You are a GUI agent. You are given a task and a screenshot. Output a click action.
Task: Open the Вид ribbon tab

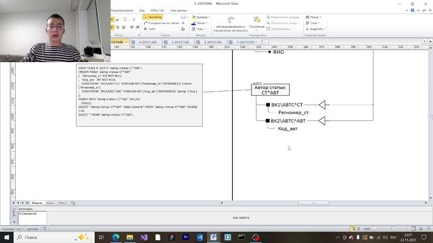(x=141, y=11)
